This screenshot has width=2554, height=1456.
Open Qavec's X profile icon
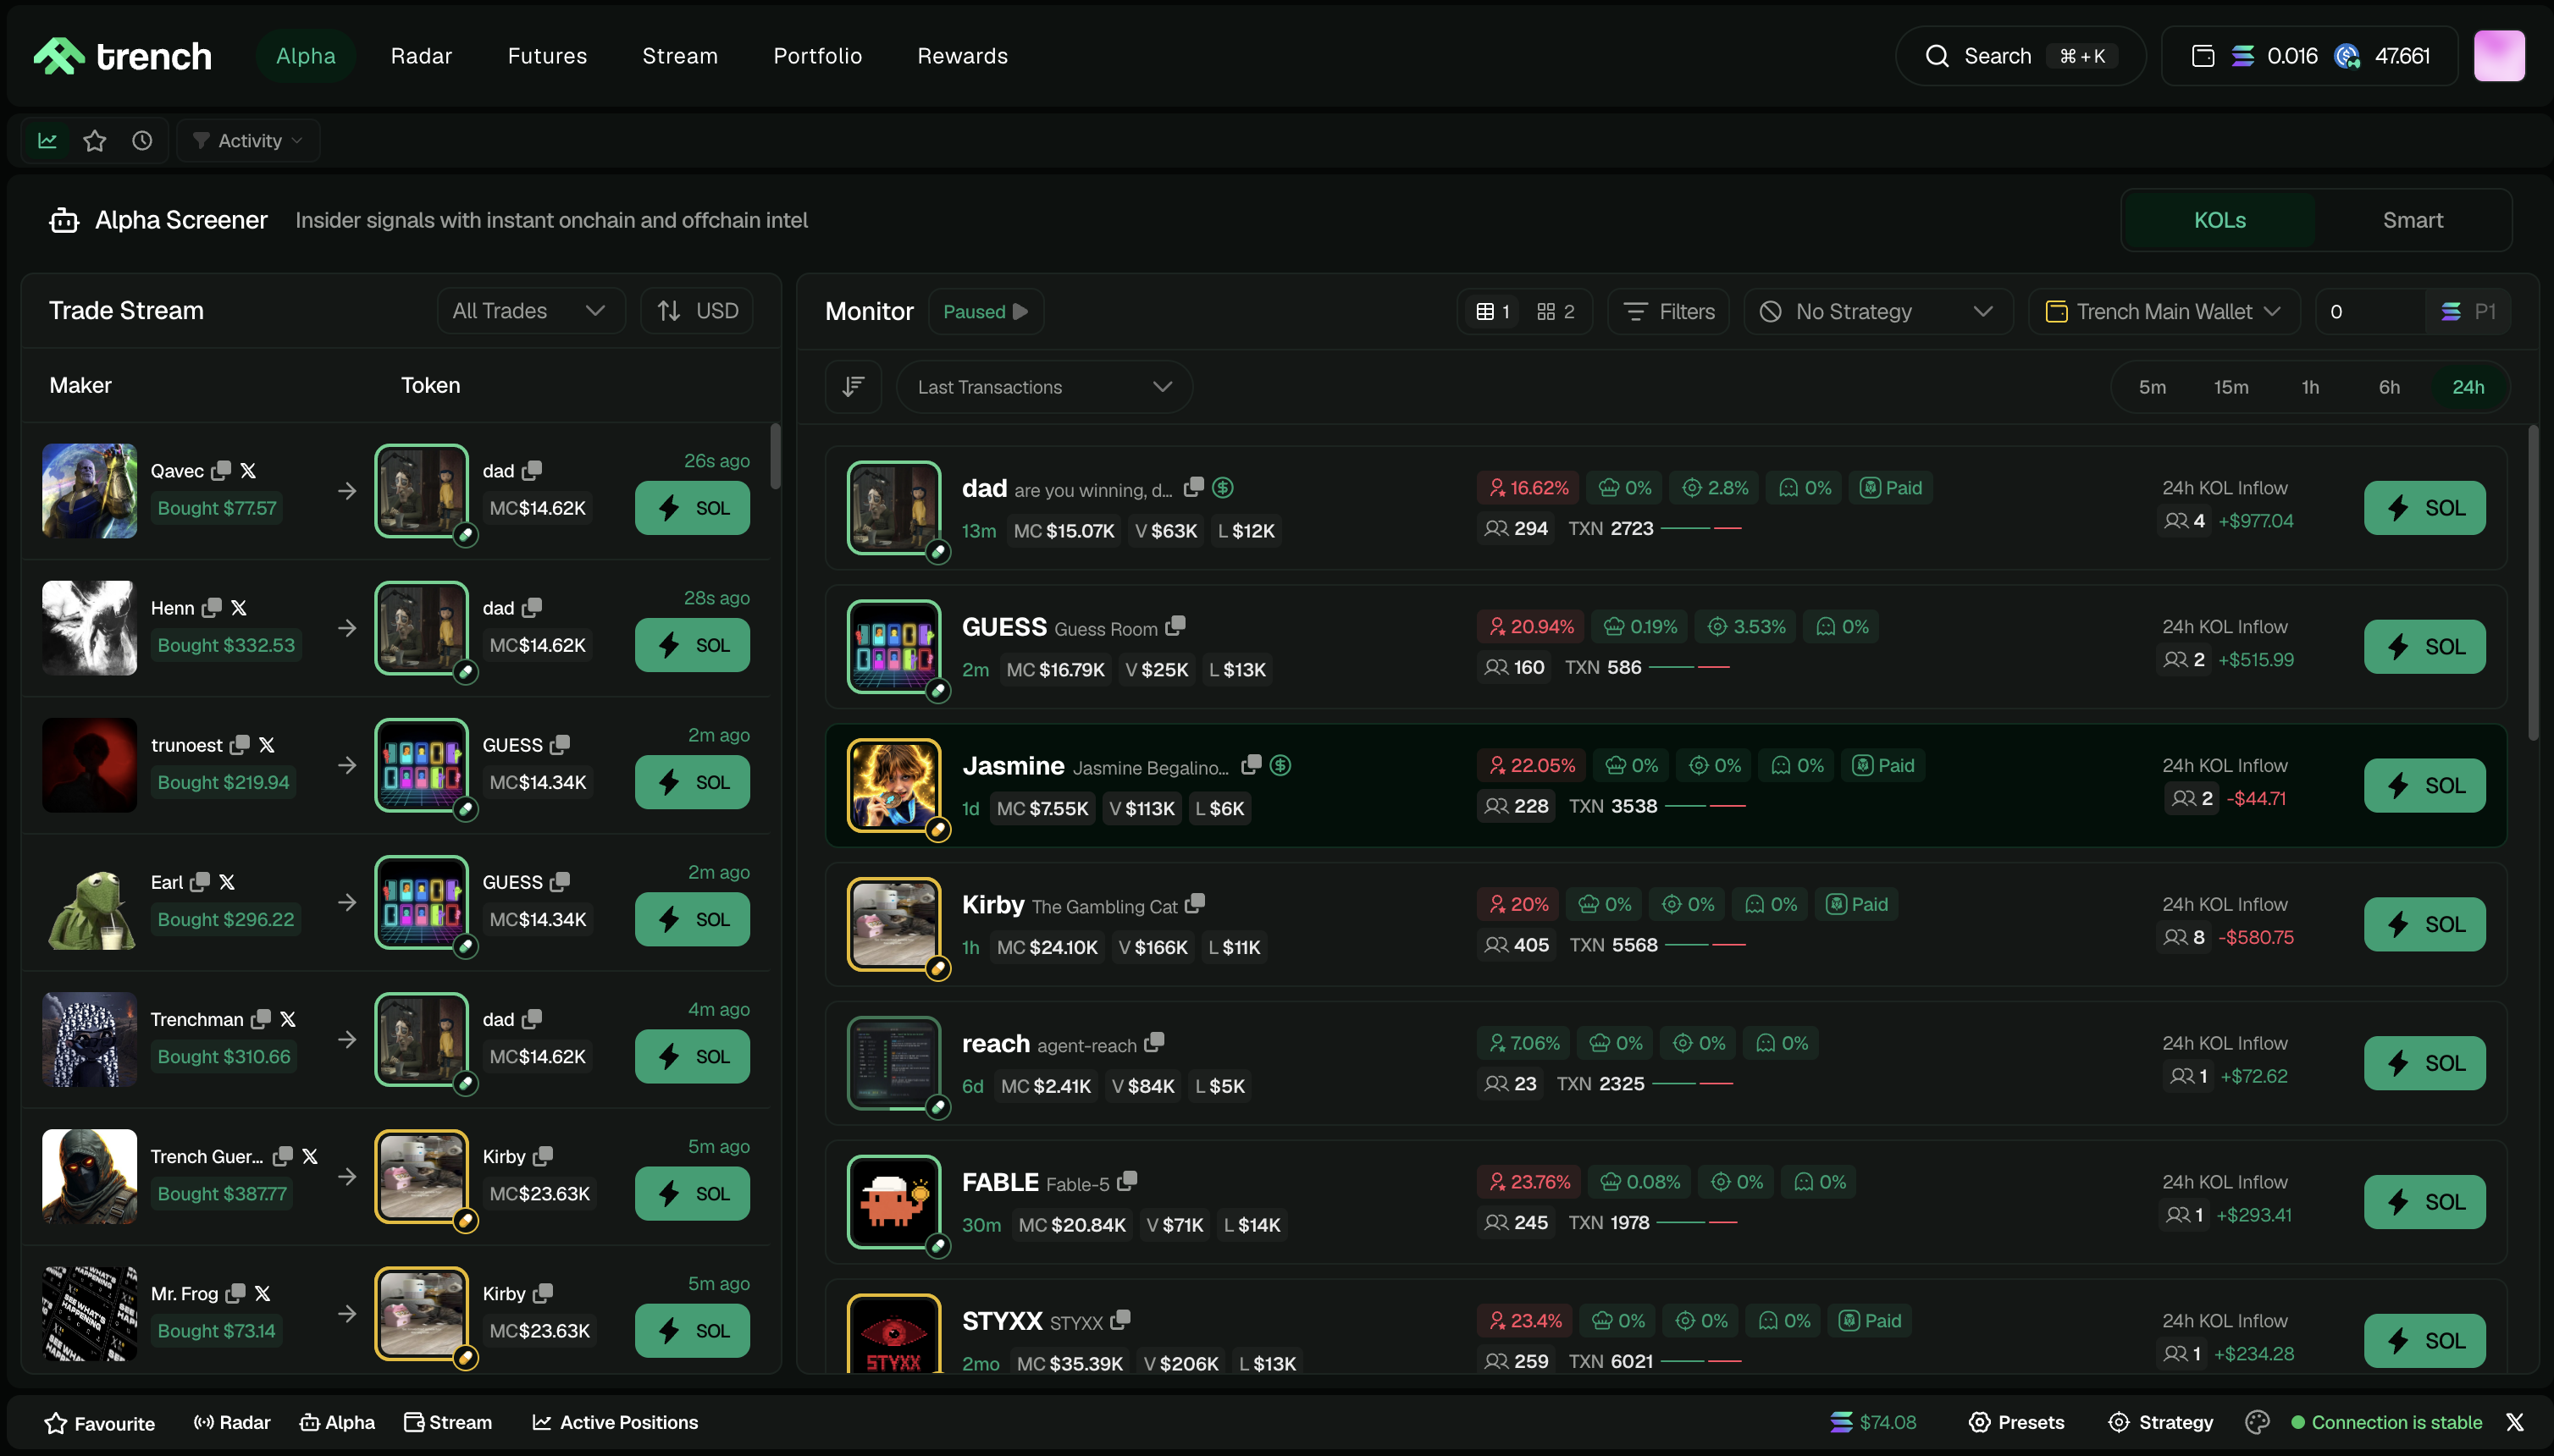click(248, 470)
